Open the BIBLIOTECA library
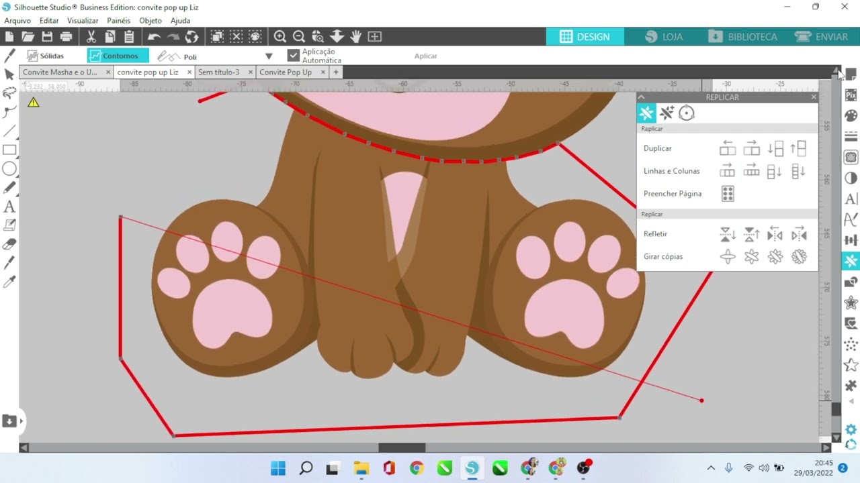 [x=742, y=37]
